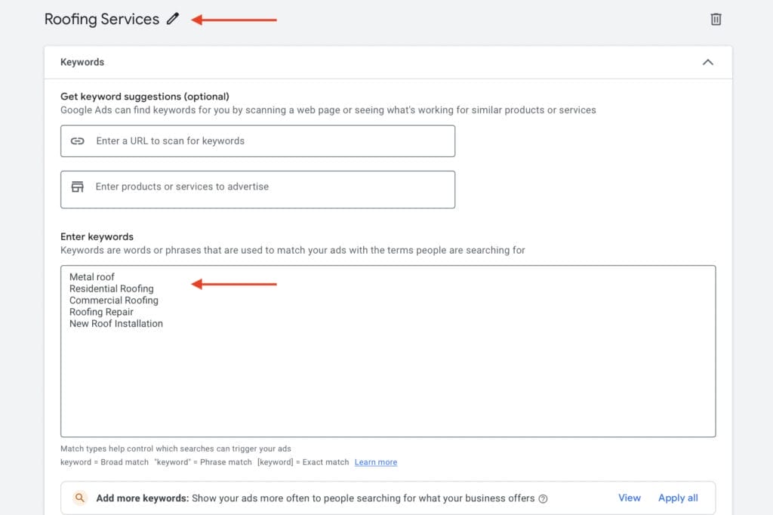
Task: Click the Roofing Services ad group title
Action: [x=102, y=20]
